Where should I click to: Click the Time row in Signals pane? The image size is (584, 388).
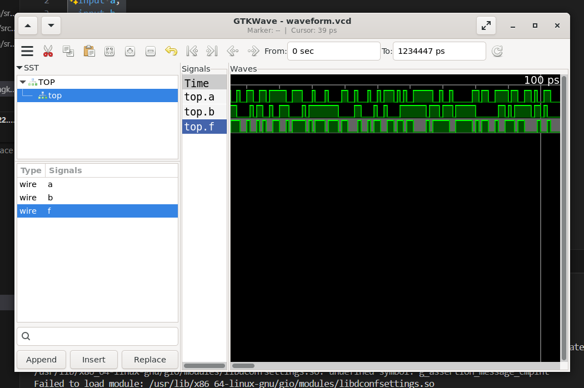tap(204, 83)
